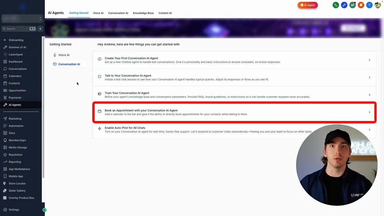Click the Contacts sidebar icon

pos(5,83)
